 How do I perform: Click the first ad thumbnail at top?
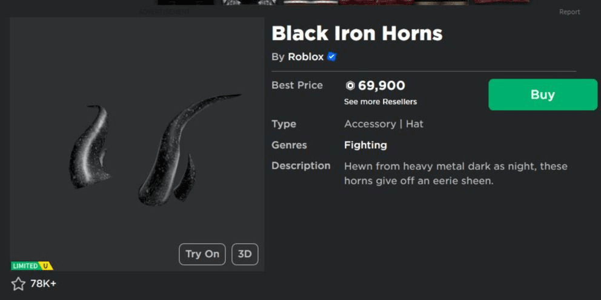[x=186, y=2]
